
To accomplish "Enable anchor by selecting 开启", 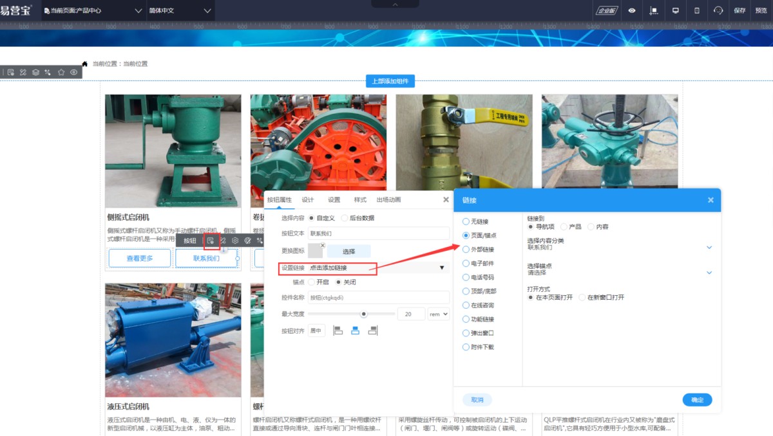I will click(312, 282).
